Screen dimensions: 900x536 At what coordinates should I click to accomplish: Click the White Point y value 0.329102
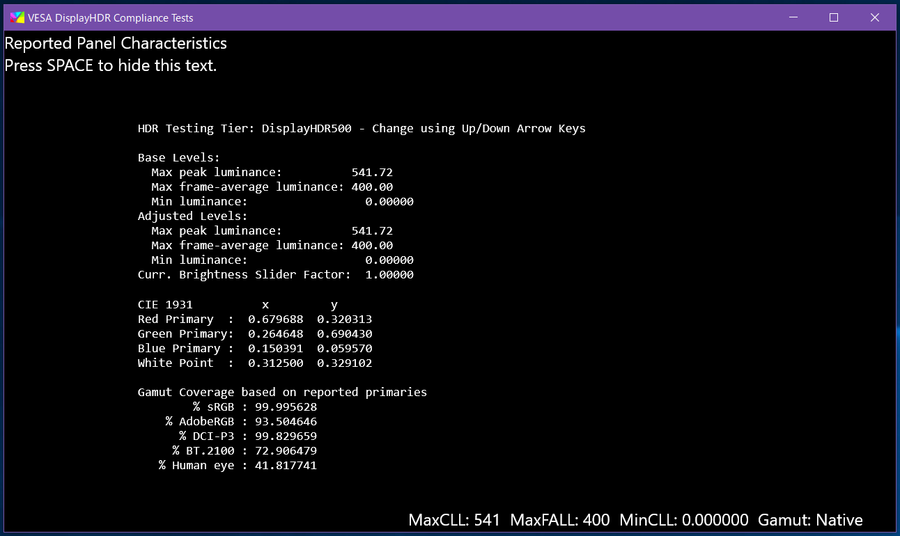344,363
